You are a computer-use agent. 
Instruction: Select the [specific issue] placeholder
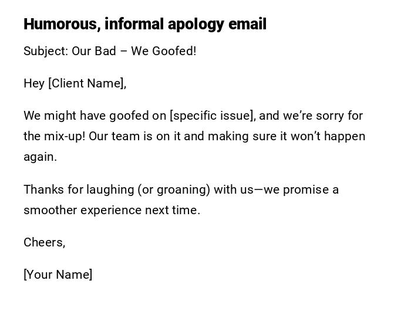point(213,116)
